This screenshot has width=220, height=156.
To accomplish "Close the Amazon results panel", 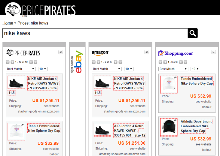I will (x=147, y=52).
